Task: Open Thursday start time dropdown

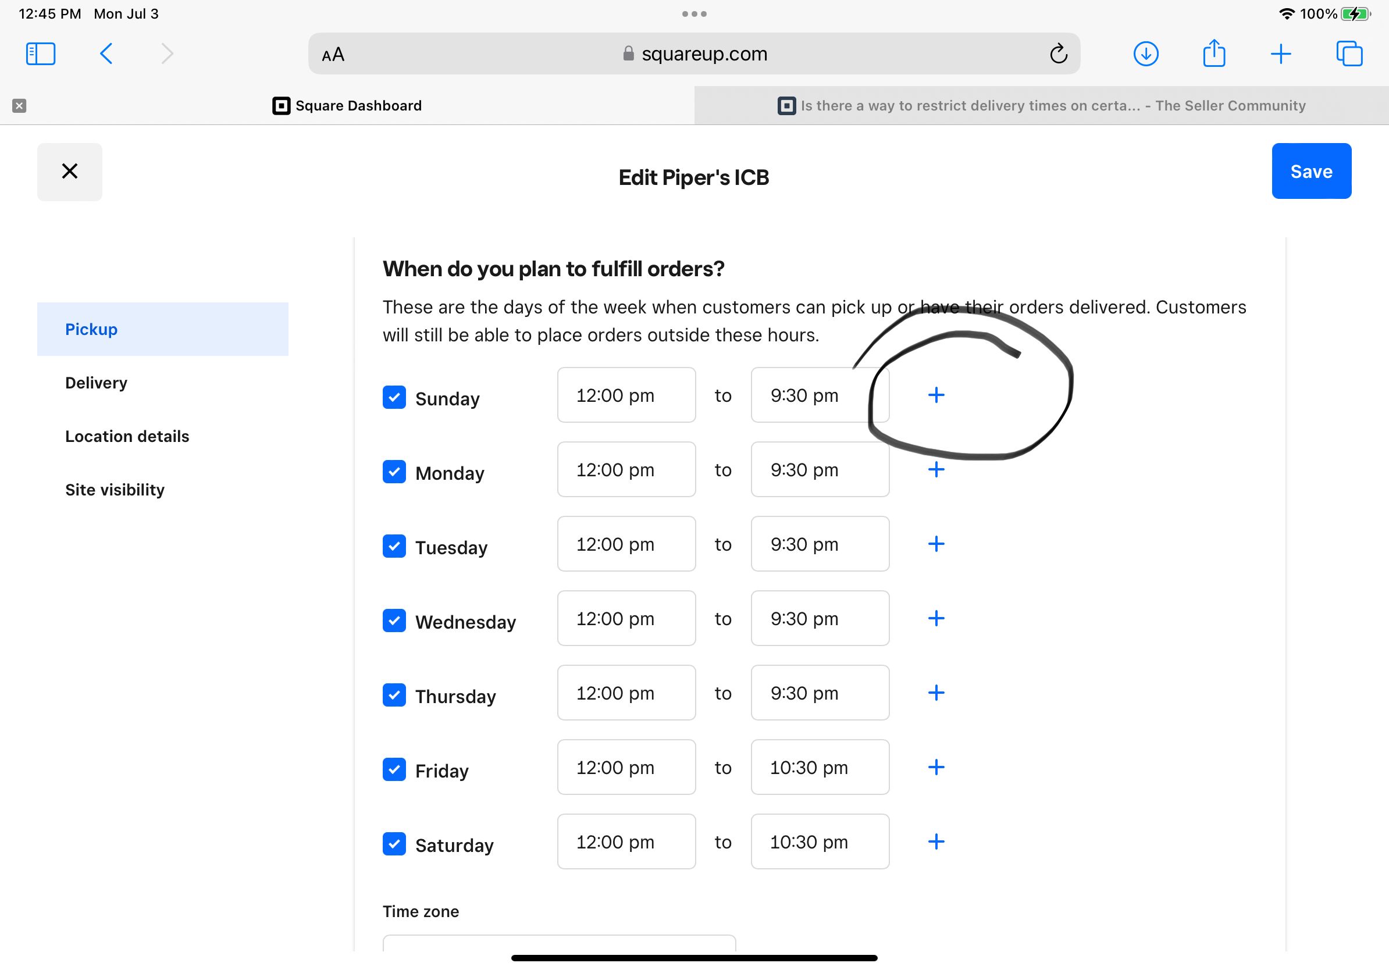Action: pyautogui.click(x=626, y=693)
